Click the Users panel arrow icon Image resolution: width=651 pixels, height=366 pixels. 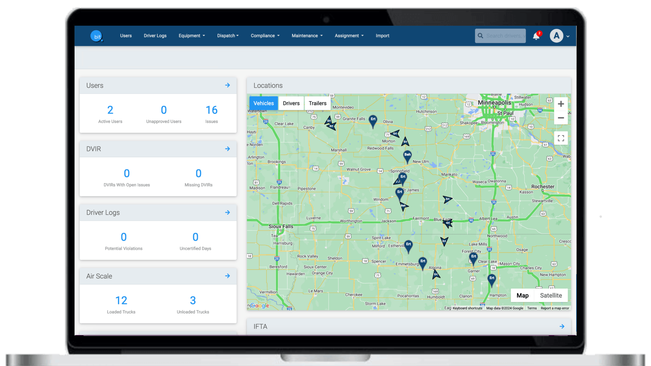(x=228, y=85)
